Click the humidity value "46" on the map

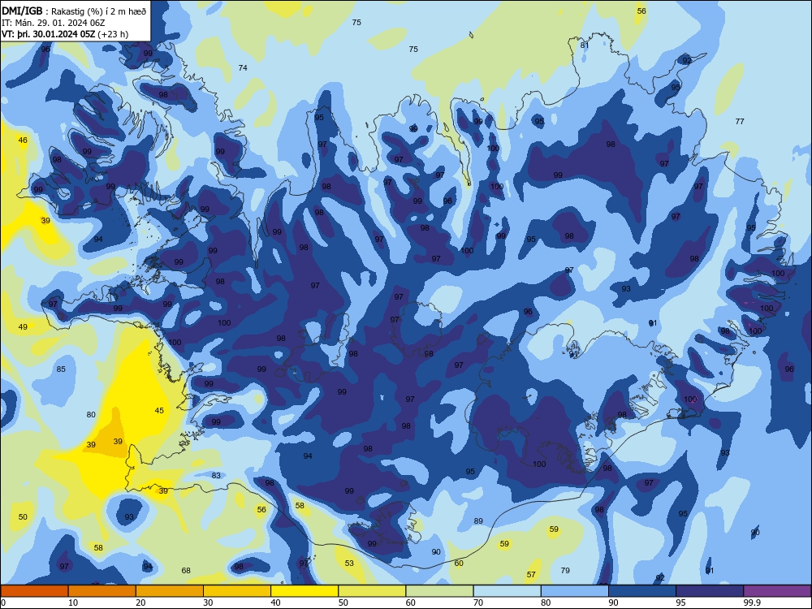coord(23,140)
